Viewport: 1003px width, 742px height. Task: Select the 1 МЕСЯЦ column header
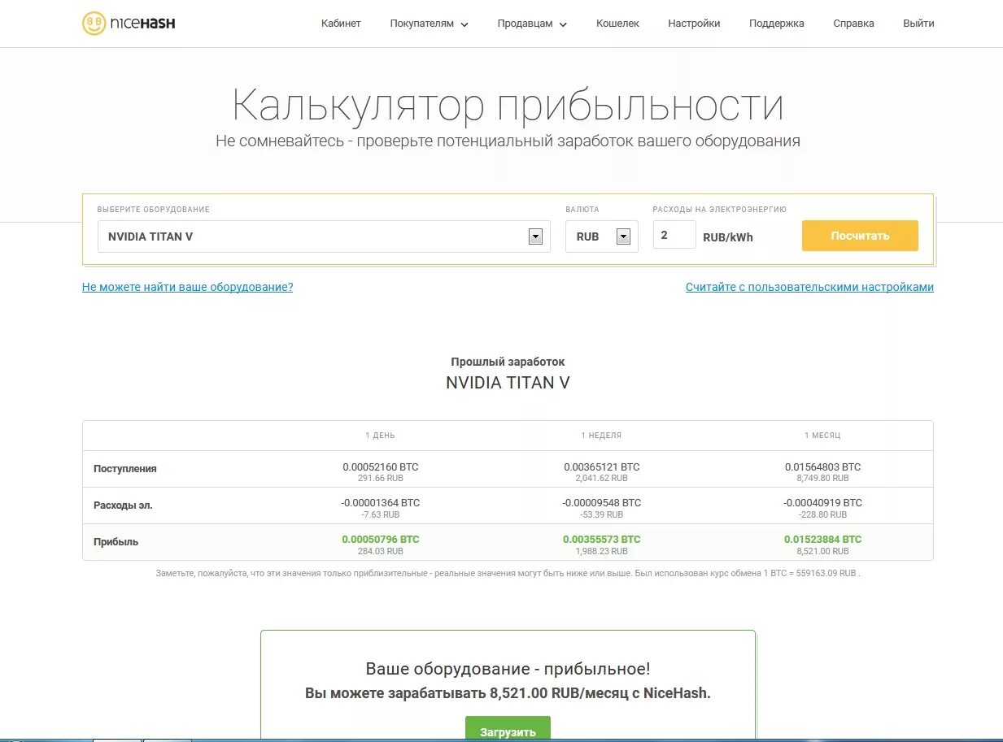click(822, 436)
